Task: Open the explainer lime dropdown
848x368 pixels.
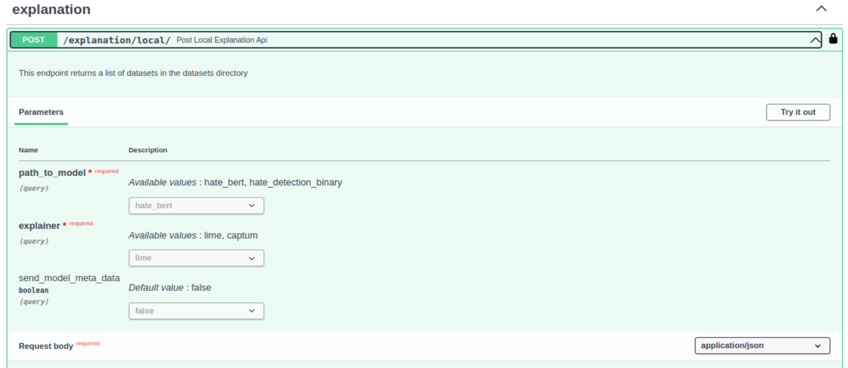Action: click(196, 258)
